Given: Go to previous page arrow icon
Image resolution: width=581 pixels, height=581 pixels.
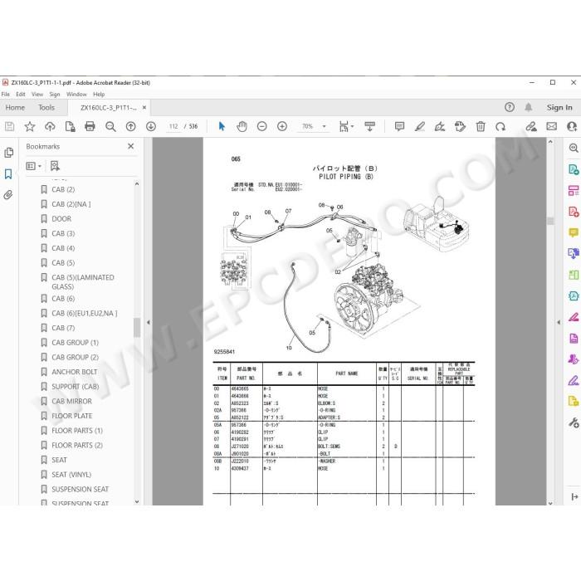Looking at the screenshot, I should [x=131, y=127].
